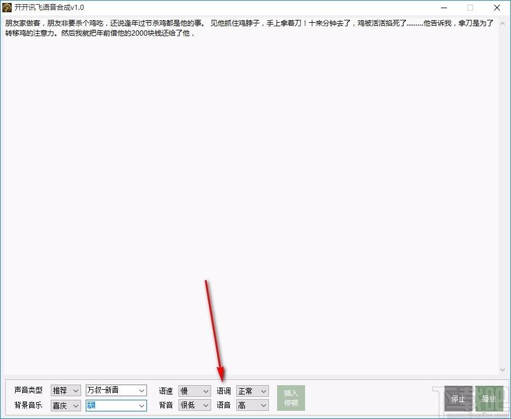Image resolution: width=511 pixels, height=419 pixels.
Task: Click the scrollbar down arrow of text area
Action: [502, 369]
